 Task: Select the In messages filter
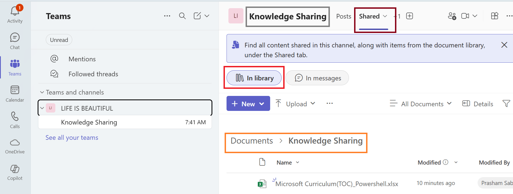[x=317, y=78]
